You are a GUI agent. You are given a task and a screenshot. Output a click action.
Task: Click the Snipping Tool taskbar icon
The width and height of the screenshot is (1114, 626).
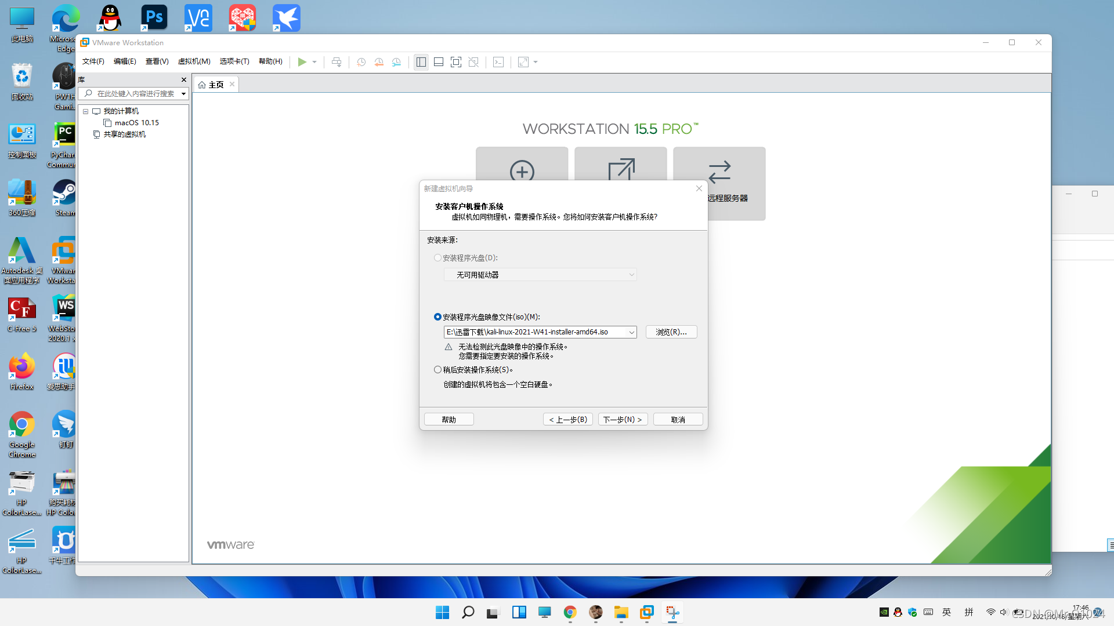coord(672,612)
